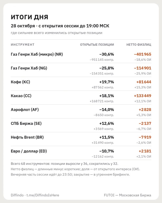The image size is (162, 203).
Task: Click the НЕТТО ФИЗЛИЦ column header
Action: click(x=139, y=44)
